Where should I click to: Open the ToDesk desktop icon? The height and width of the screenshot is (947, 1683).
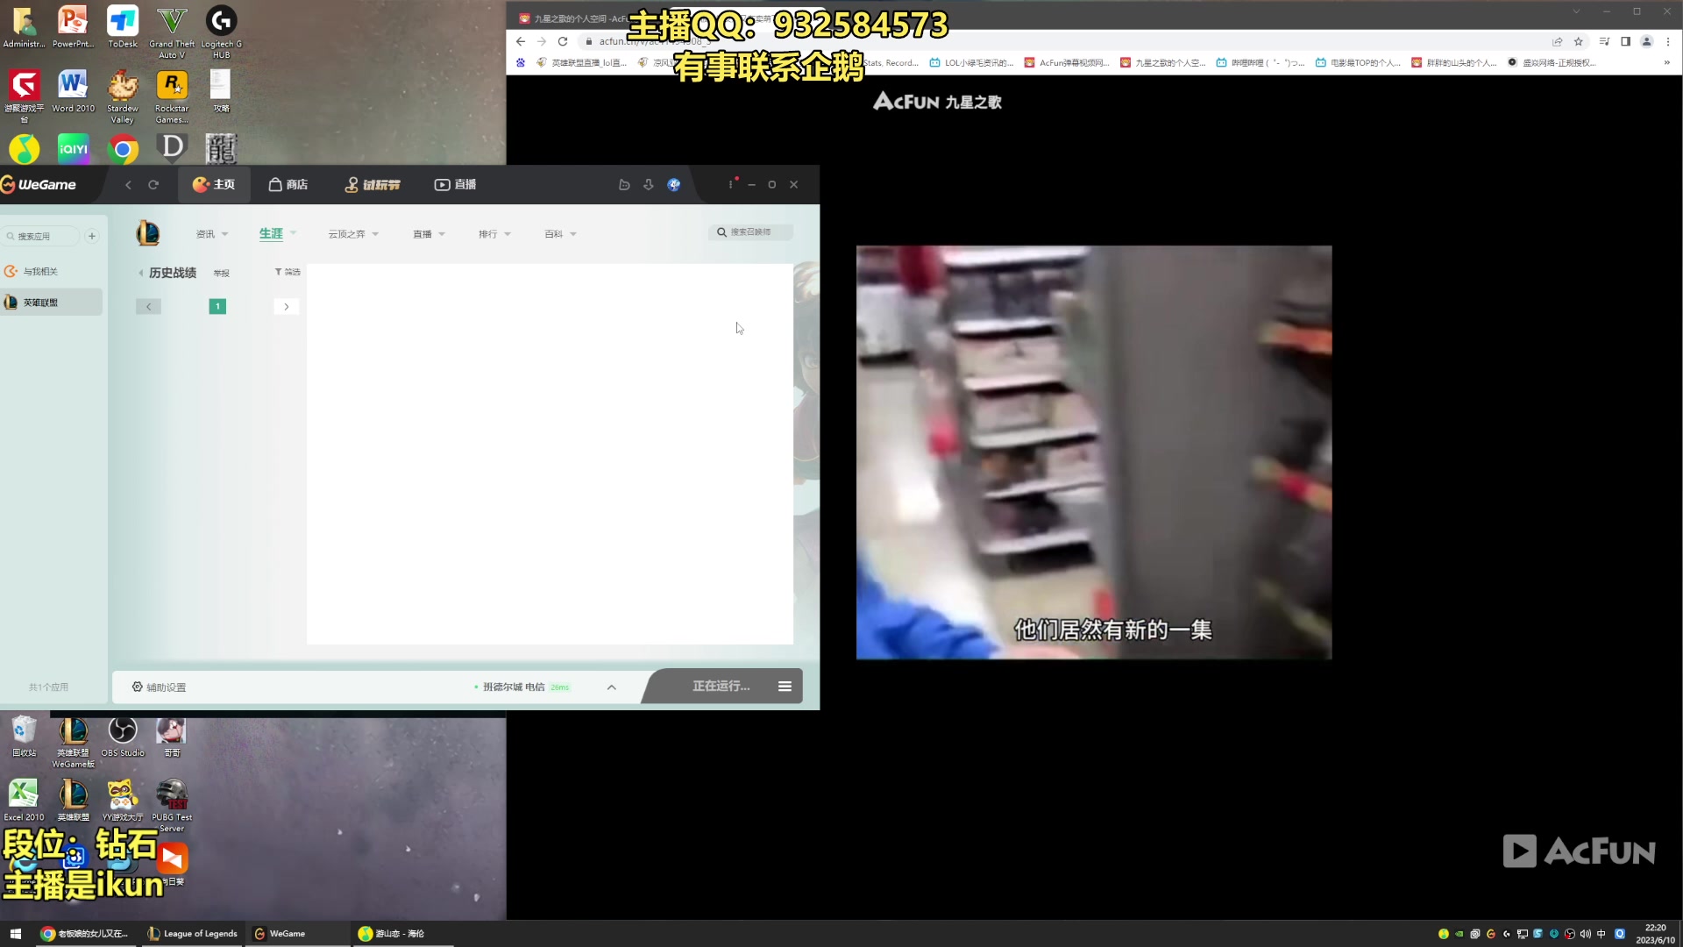click(x=123, y=27)
